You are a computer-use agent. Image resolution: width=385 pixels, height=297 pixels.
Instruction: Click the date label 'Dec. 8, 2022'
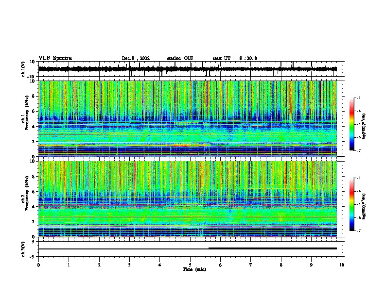pos(136,58)
